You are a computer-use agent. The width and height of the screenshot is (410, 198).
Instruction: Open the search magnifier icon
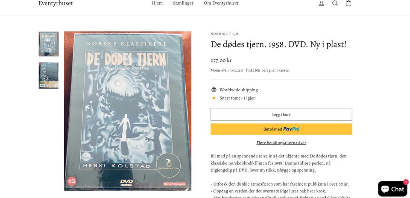click(335, 3)
